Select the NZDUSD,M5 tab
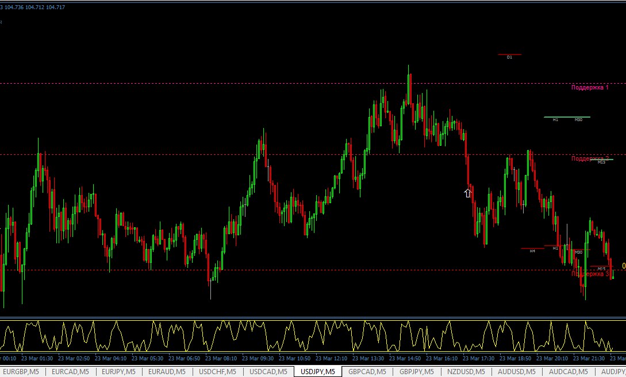 (x=466, y=371)
